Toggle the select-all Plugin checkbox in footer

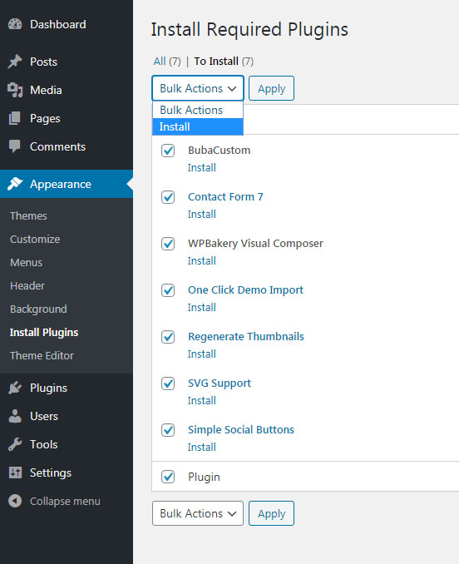(x=168, y=477)
